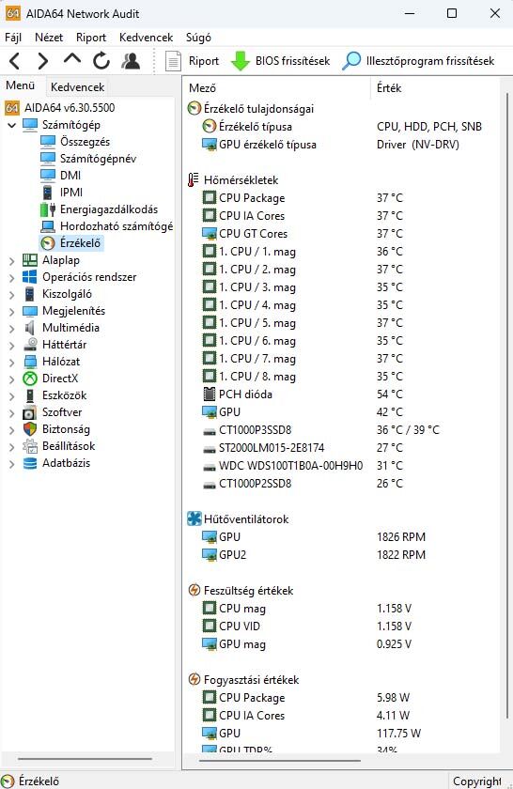Click the Hőmérsékletek thermometer icon

[x=194, y=179]
